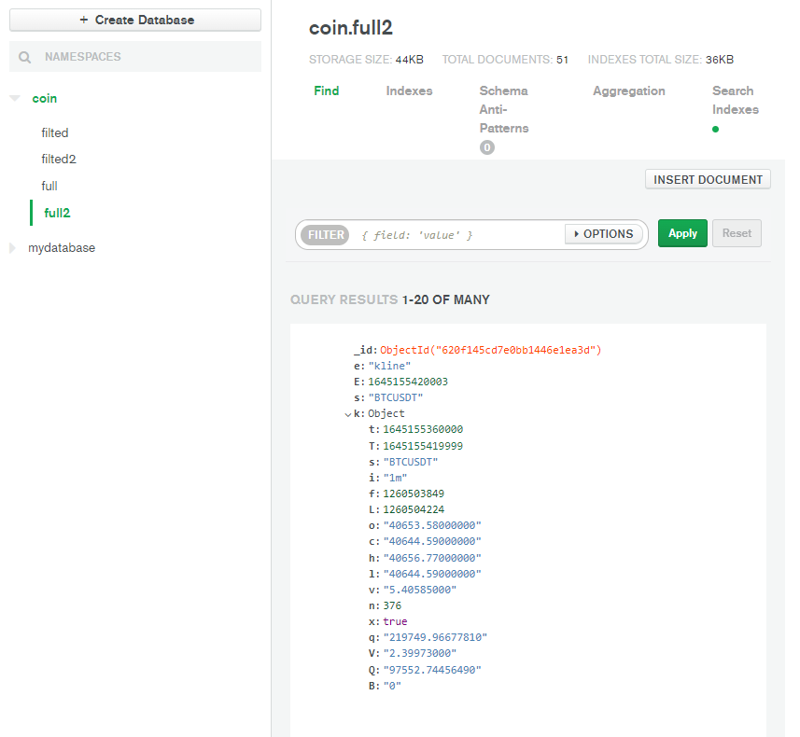Click the l: "40644.59000000" value
Viewport: 800px width, 737px height.
click(x=432, y=574)
